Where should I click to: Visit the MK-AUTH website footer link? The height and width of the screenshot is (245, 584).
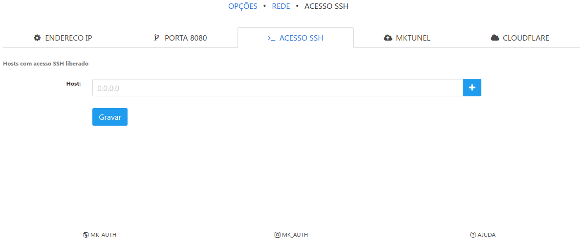[103, 235]
